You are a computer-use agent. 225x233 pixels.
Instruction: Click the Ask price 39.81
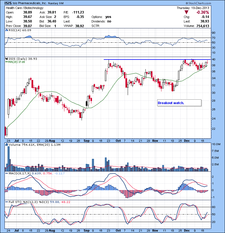[52, 12]
